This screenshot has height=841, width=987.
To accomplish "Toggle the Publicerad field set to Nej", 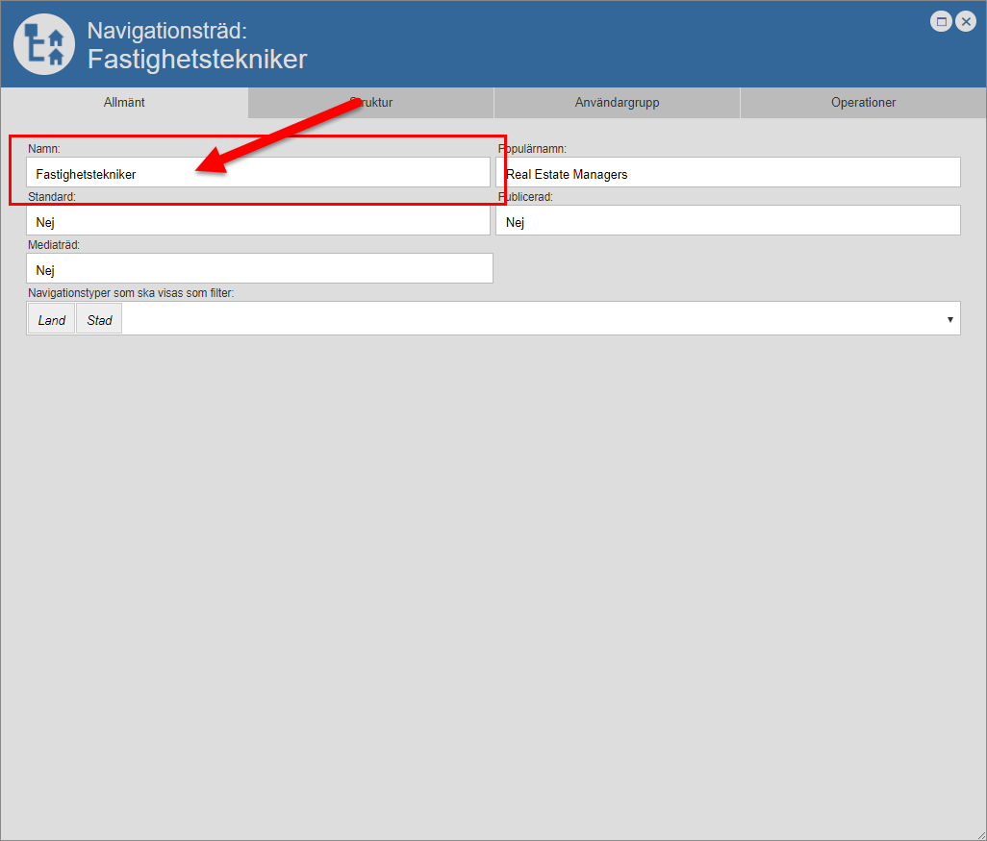I will tap(727, 221).
